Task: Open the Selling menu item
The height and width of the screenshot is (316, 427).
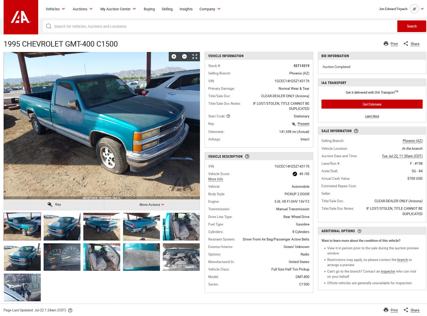Action: (167, 9)
